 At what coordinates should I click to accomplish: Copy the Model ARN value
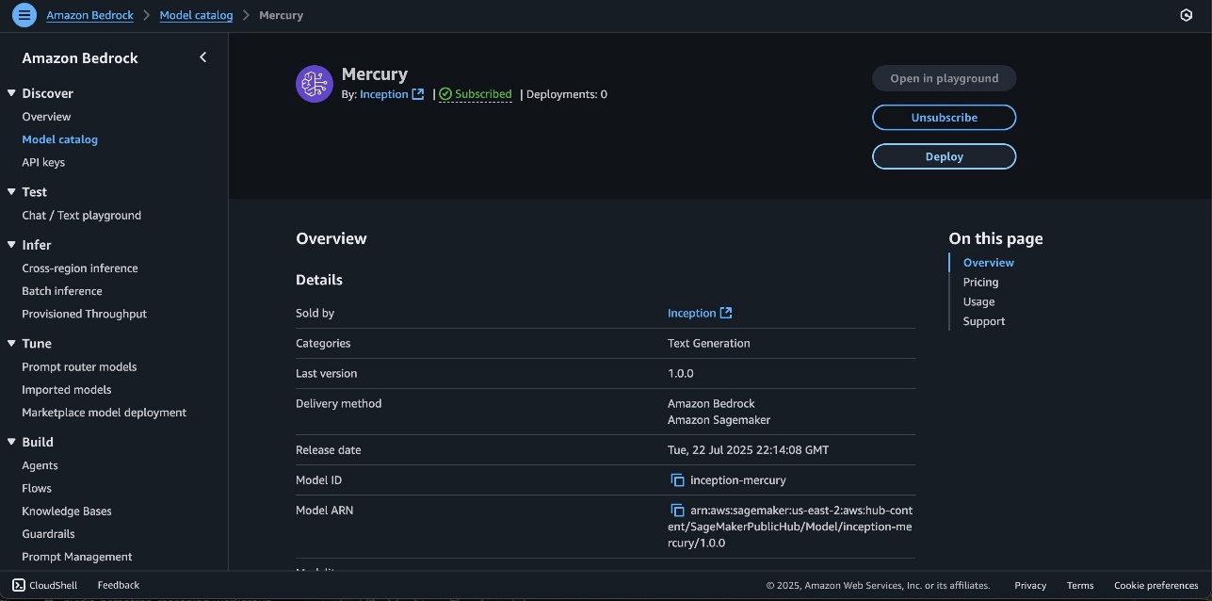pos(676,511)
